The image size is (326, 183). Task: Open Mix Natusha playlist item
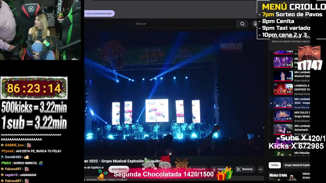click(292, 154)
